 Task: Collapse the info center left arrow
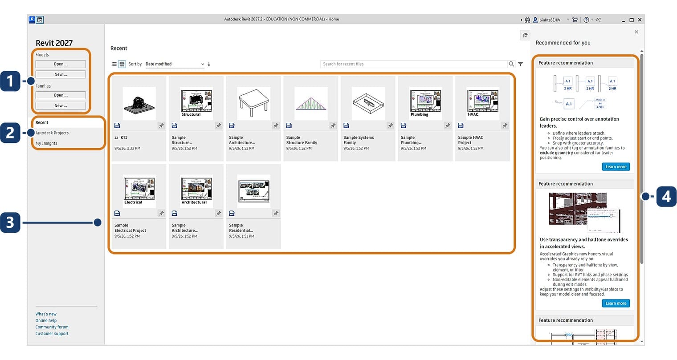click(x=521, y=20)
